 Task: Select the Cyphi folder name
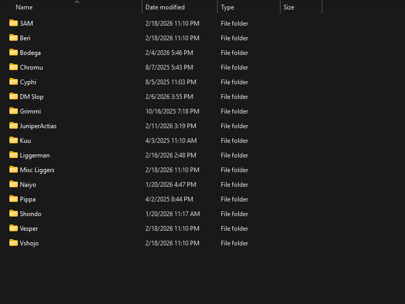(x=28, y=82)
